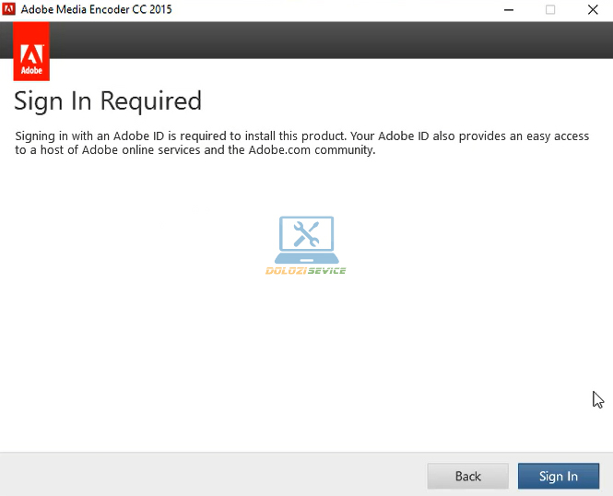Click the red Adobe logo badge

(x=32, y=52)
